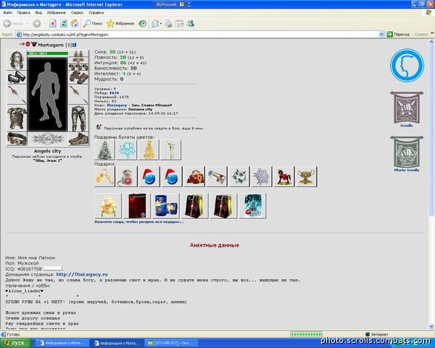This screenshot has height=348, width=435.
Task: Click the пуск Start button
Action: pos(16,343)
